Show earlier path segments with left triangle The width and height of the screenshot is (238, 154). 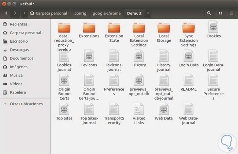click(24, 13)
